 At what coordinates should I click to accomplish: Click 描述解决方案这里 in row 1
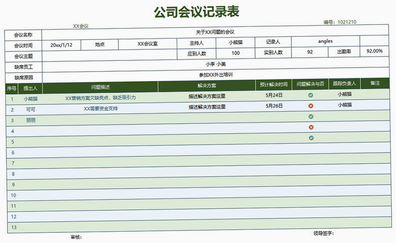pos(207,96)
